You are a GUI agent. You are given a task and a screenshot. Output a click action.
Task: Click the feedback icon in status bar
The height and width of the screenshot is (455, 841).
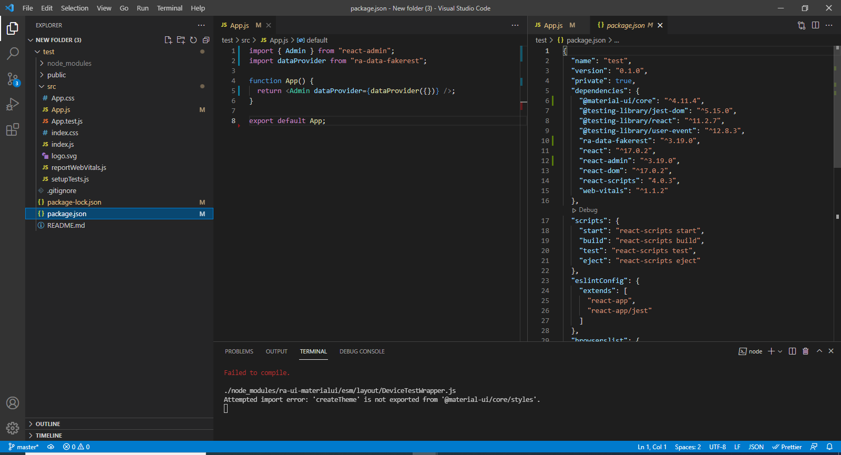click(814, 447)
